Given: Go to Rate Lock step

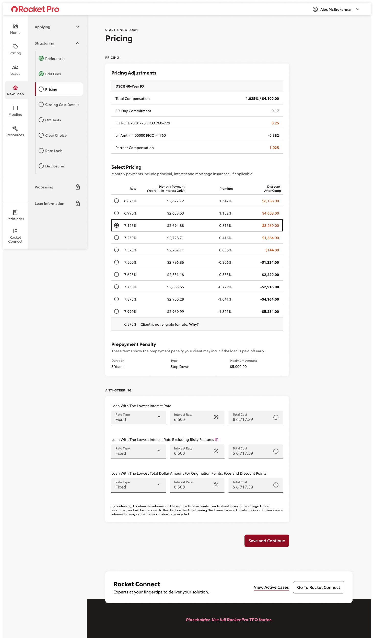Looking at the screenshot, I should (53, 151).
